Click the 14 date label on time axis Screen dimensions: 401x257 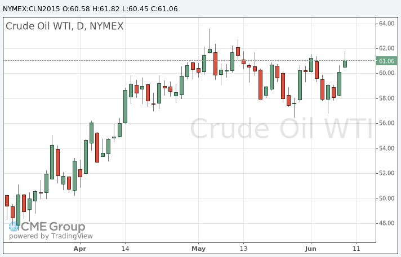coord(125,248)
